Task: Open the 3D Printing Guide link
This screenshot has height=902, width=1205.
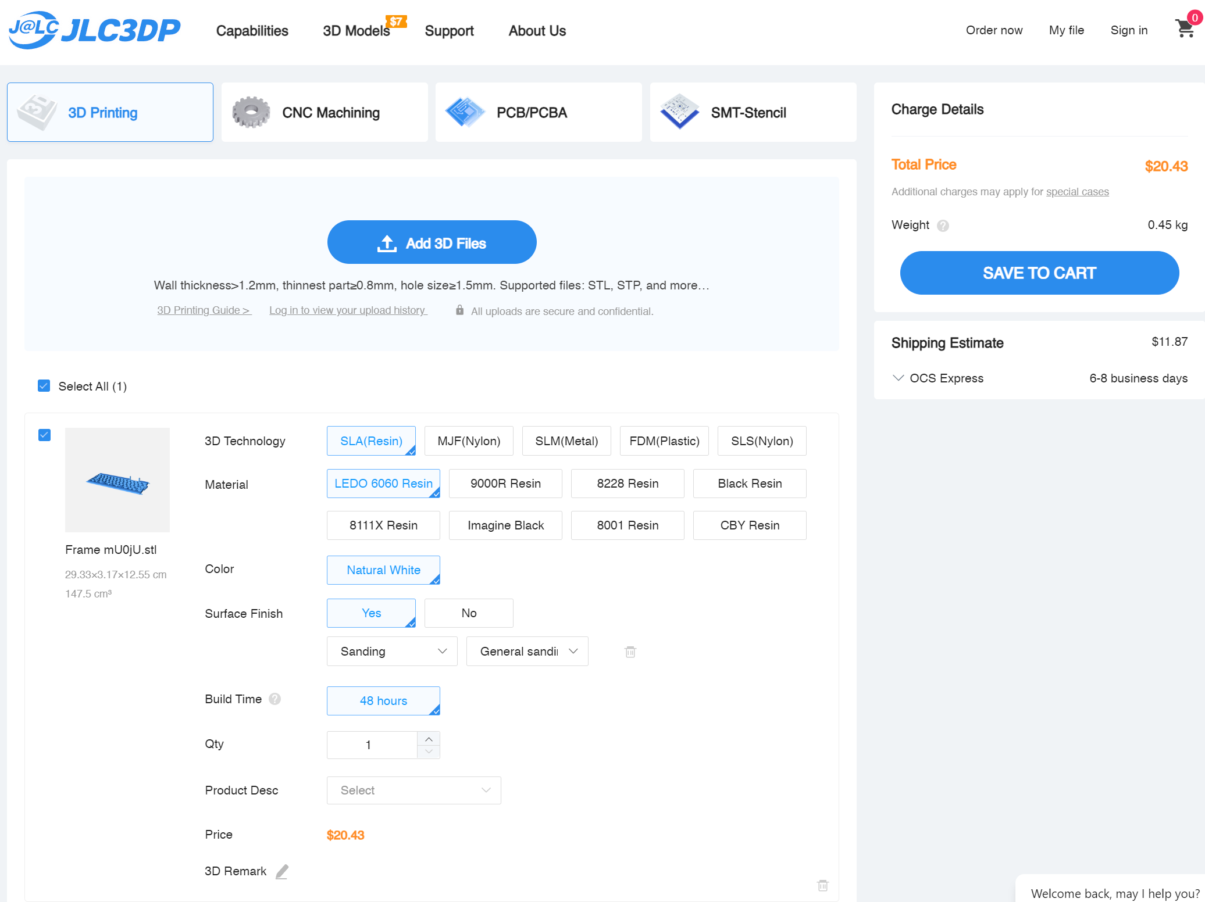Action: click(x=204, y=310)
